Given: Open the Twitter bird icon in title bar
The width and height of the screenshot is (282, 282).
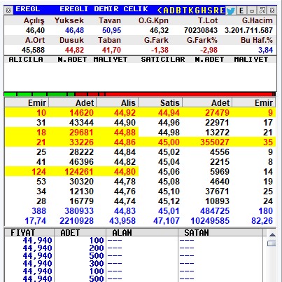Looking at the screenshot, I should point(230,11).
